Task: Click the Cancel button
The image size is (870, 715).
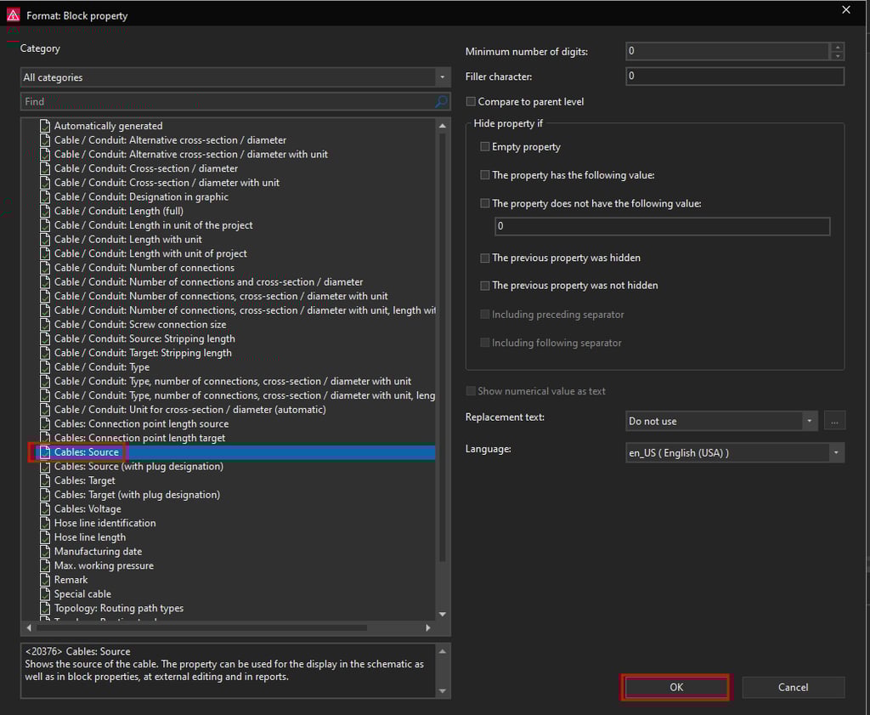Action: tap(793, 687)
